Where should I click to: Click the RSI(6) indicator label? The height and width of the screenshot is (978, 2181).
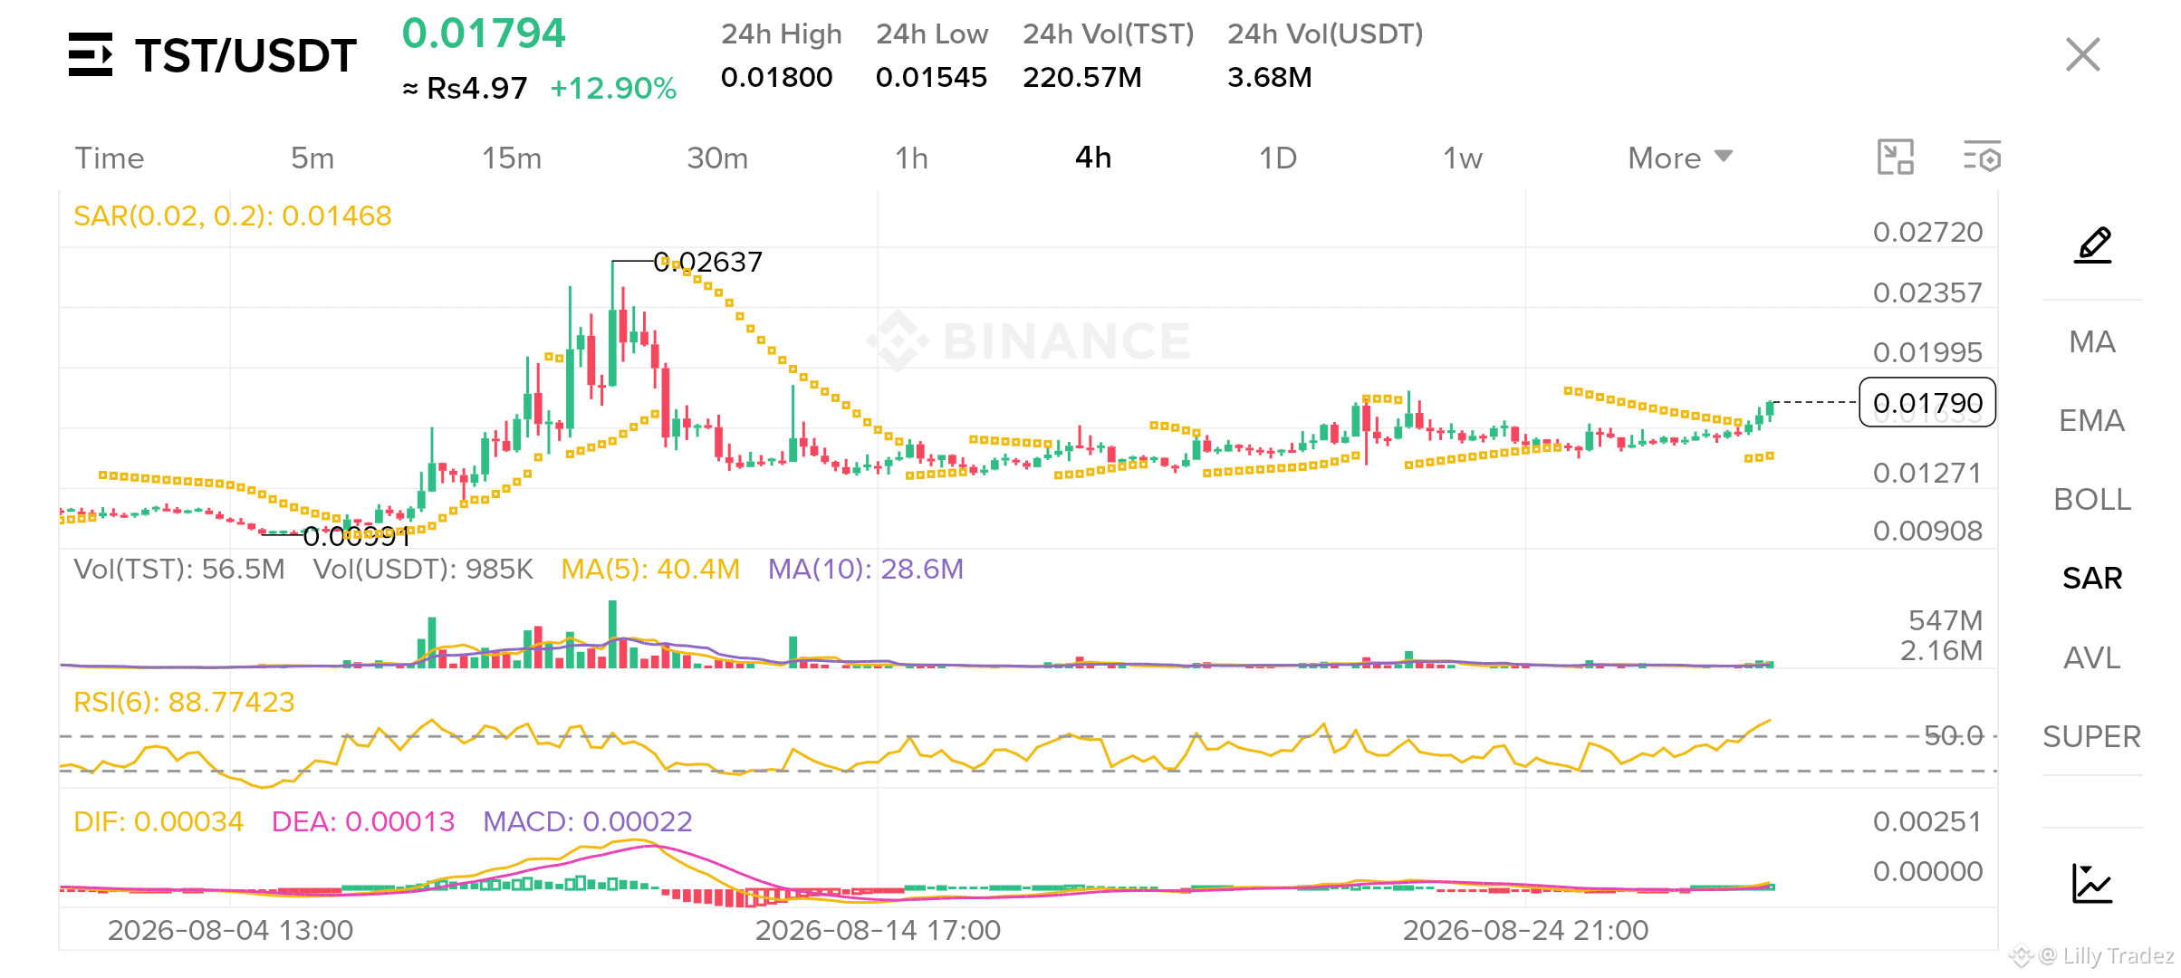click(184, 702)
